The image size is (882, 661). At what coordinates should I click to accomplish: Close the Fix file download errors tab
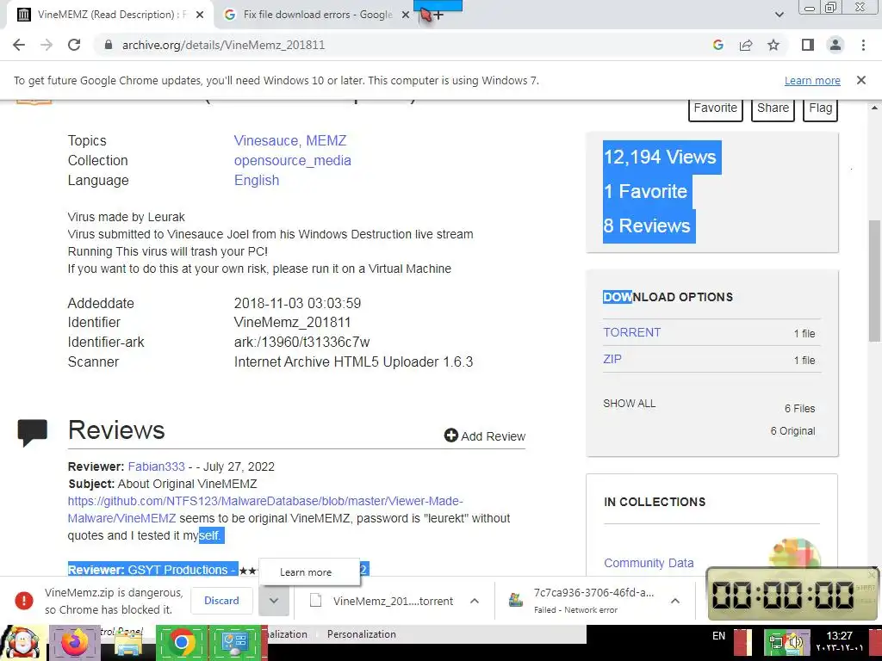tap(406, 15)
